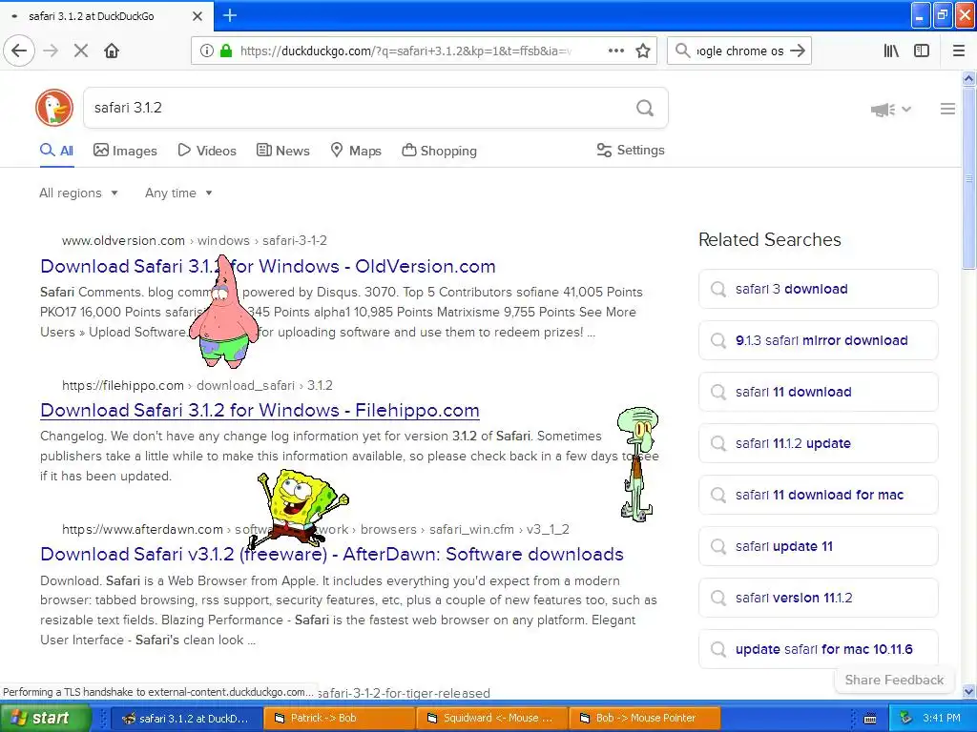Click the scrollbar up arrow
This screenshot has width=977, height=732.
coord(968,78)
